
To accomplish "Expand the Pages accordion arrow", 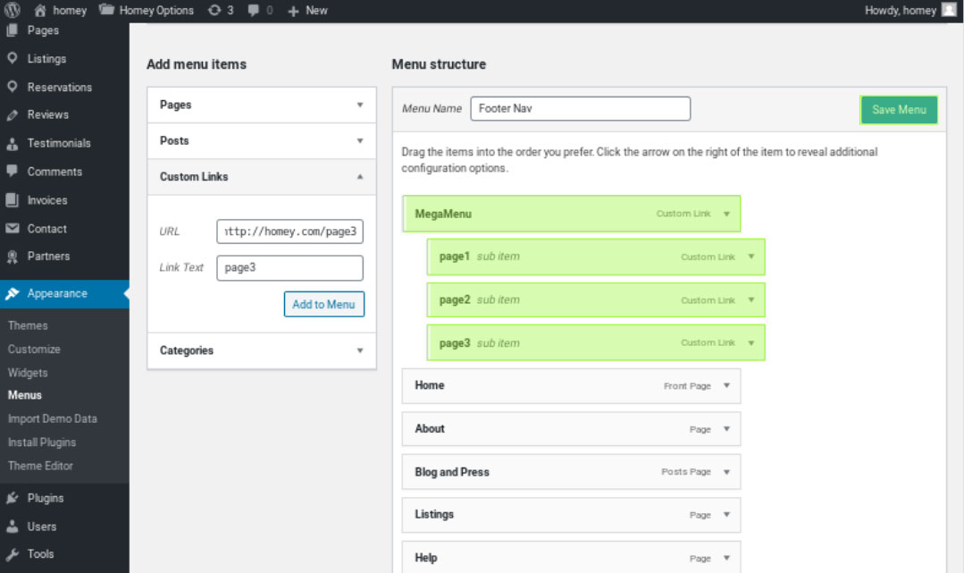I will (360, 105).
